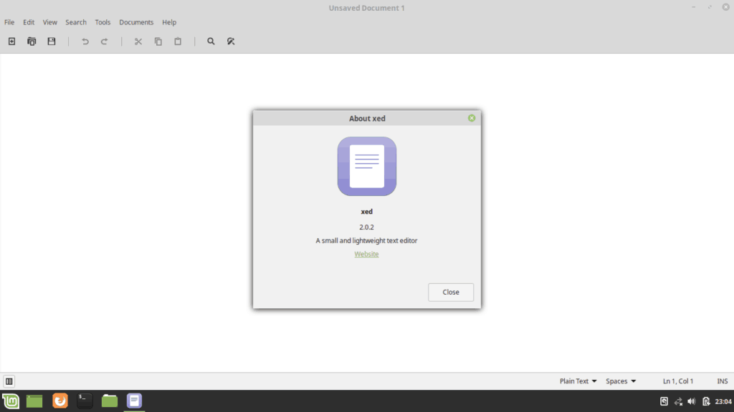The height and width of the screenshot is (412, 734).
Task: Cut selection with scissors icon
Action: pos(138,41)
